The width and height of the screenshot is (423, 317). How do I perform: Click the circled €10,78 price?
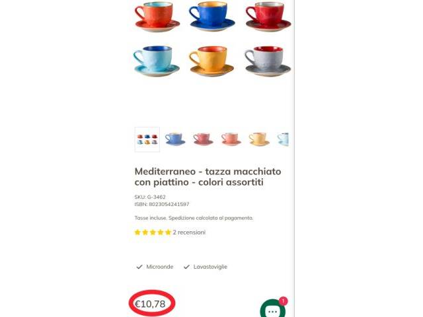150,304
